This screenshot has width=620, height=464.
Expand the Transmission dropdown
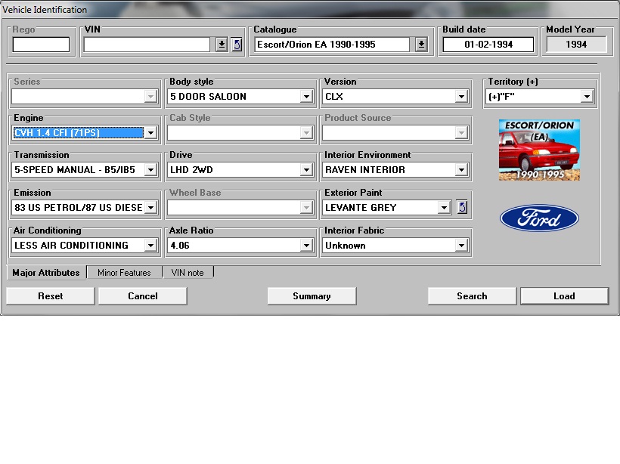point(150,170)
